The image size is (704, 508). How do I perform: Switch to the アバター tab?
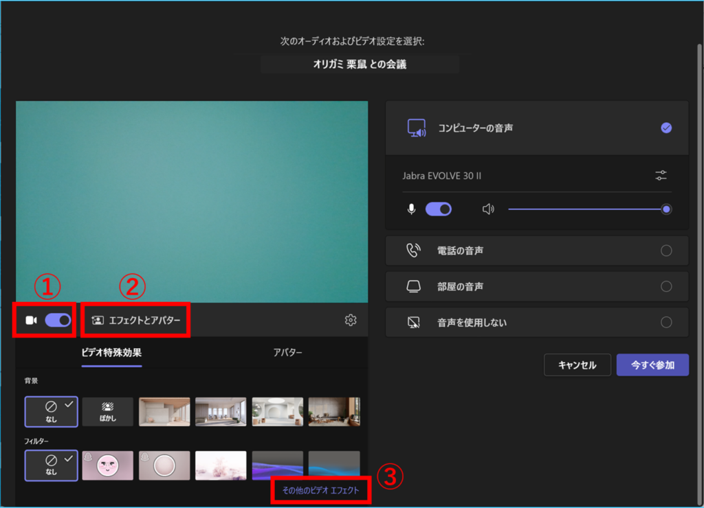pos(287,353)
